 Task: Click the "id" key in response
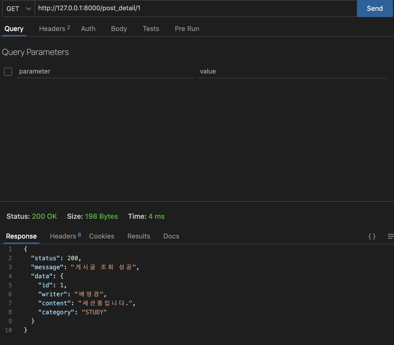coord(45,285)
